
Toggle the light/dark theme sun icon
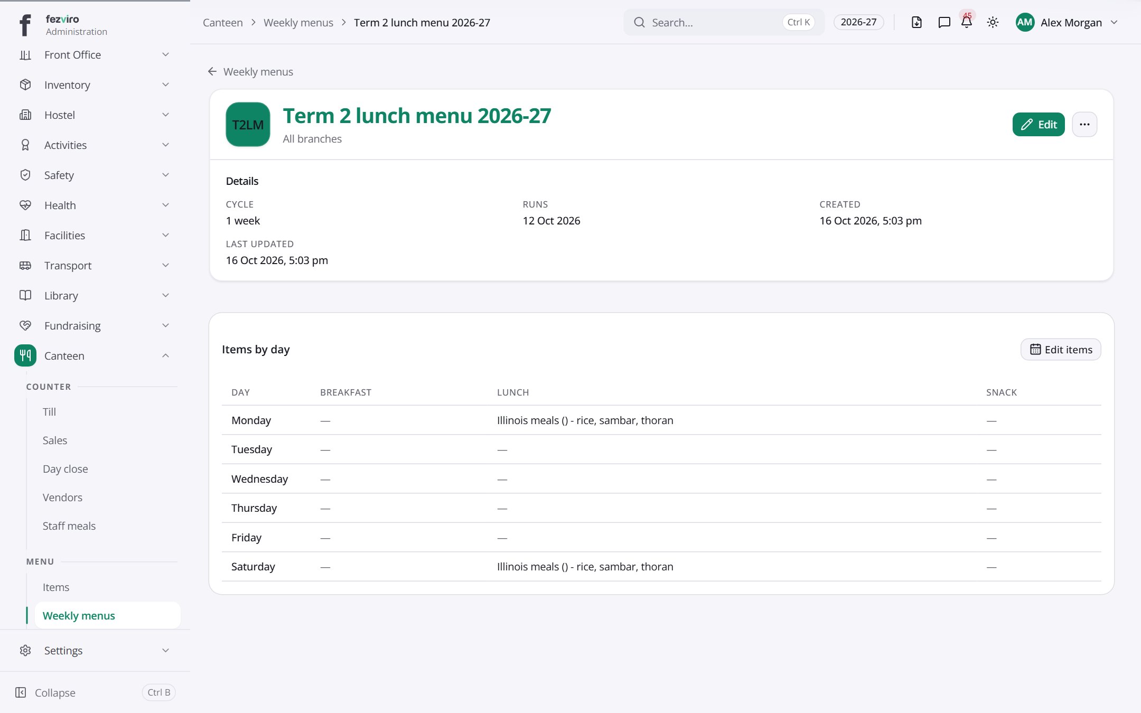[993, 22]
